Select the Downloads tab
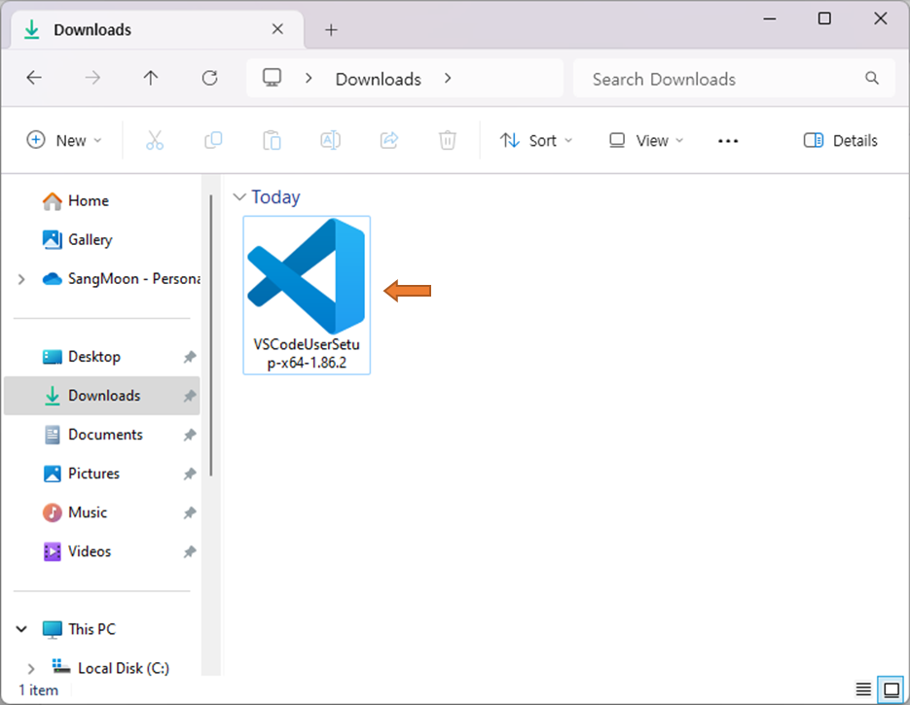Screen dimensions: 910x705 157,29
